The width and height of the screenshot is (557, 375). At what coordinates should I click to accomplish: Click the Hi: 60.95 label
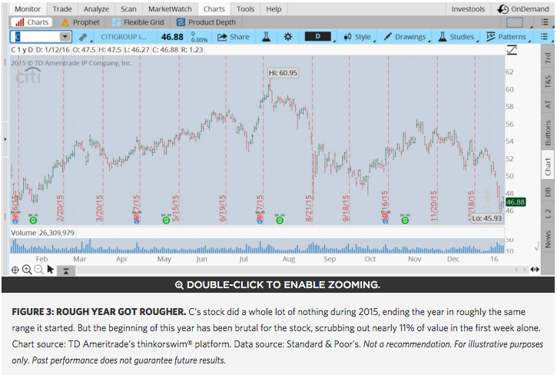pos(283,73)
